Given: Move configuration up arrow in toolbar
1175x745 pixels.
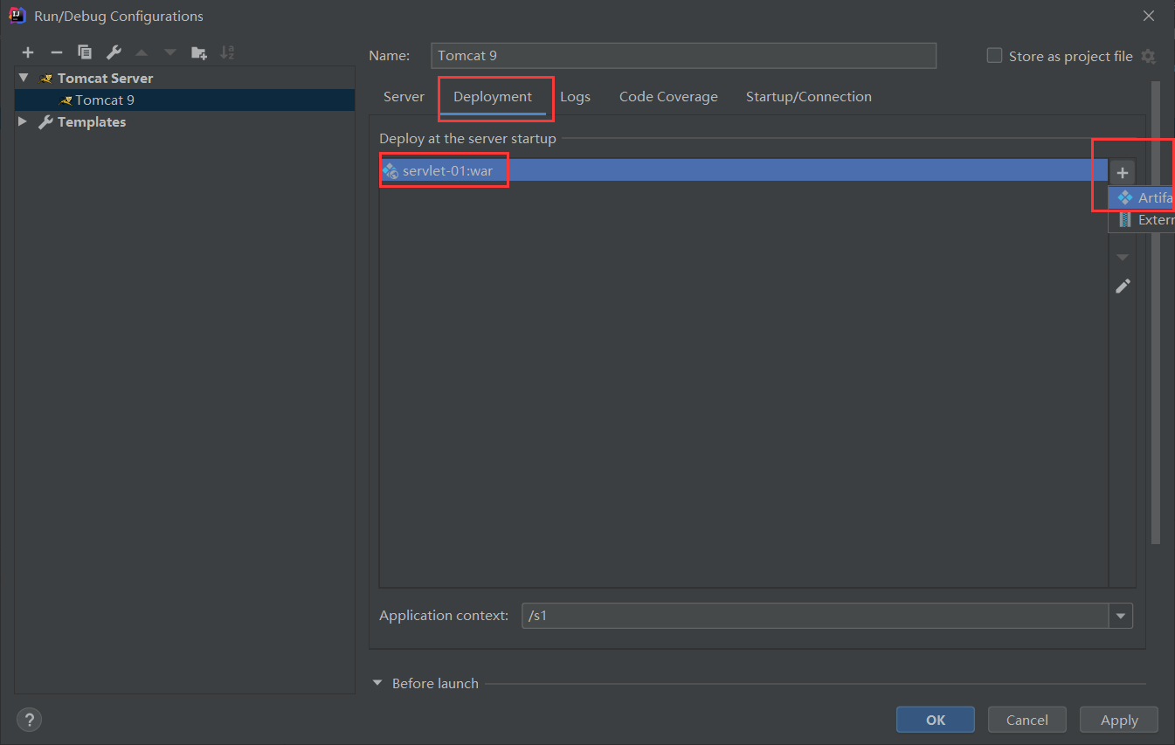Looking at the screenshot, I should click(x=142, y=52).
